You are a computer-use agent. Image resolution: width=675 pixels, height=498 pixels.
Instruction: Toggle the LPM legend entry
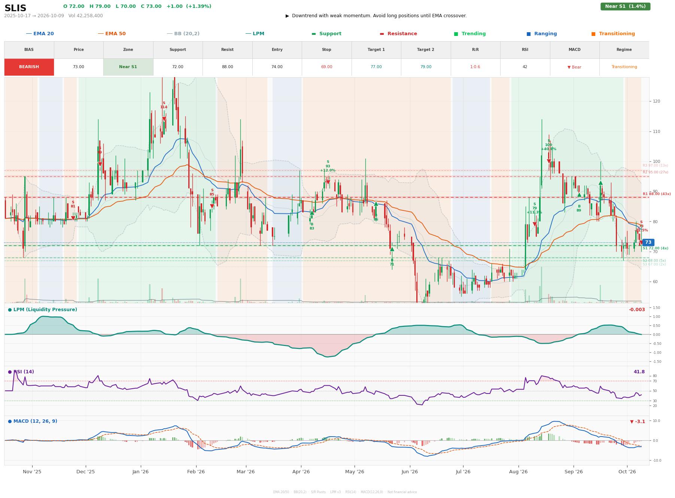(x=255, y=34)
